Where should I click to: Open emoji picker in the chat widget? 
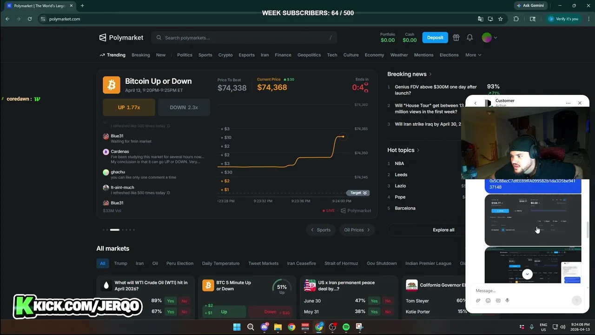(488, 301)
